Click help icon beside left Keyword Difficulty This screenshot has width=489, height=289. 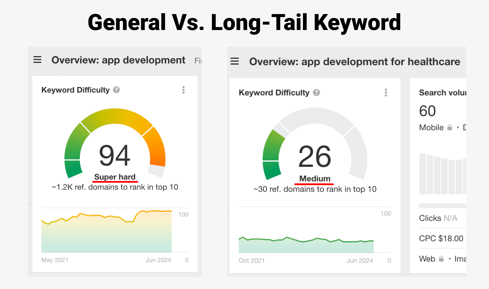coord(116,90)
